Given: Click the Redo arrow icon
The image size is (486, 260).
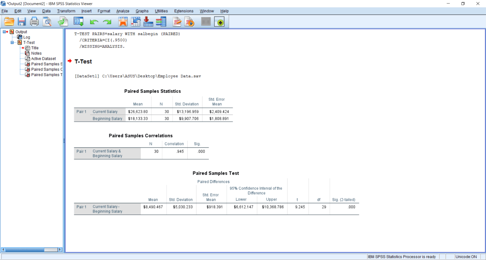Looking at the screenshot, I should click(107, 22).
